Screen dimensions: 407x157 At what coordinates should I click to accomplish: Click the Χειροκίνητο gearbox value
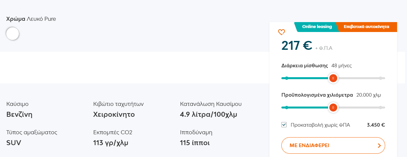click(x=114, y=115)
